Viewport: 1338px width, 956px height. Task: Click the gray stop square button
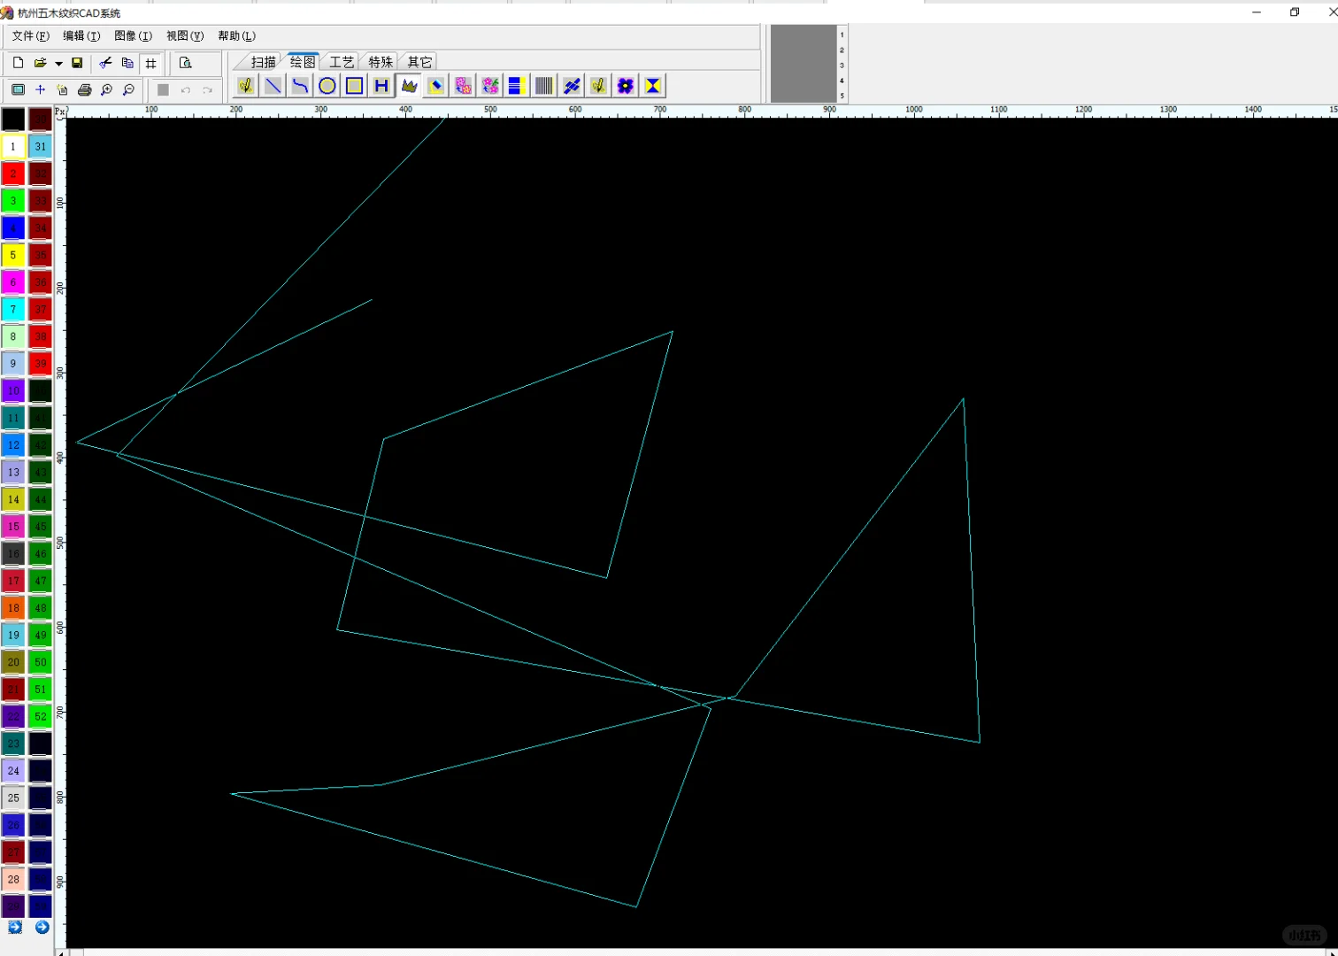click(x=163, y=89)
